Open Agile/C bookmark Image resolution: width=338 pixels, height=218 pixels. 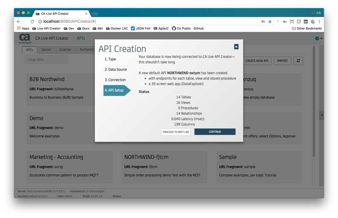coord(161,28)
